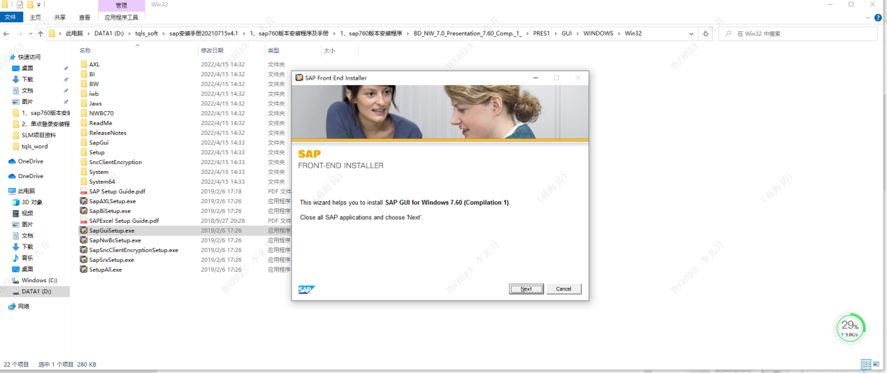Go back using the Explorer back arrow
The width and height of the screenshot is (887, 373).
tap(6, 34)
